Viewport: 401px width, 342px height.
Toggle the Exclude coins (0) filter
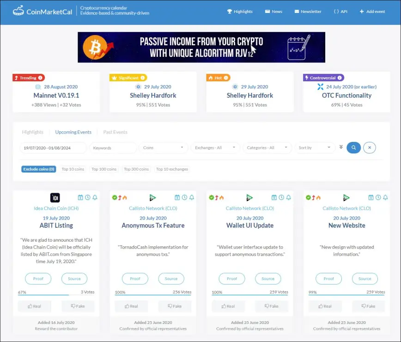(x=39, y=169)
